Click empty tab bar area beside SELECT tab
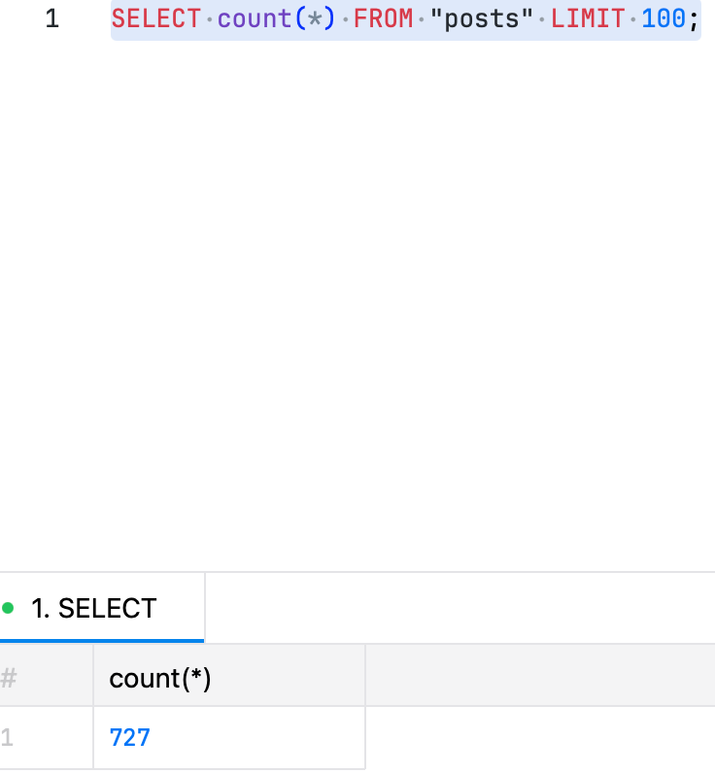The image size is (715, 773). 457,609
